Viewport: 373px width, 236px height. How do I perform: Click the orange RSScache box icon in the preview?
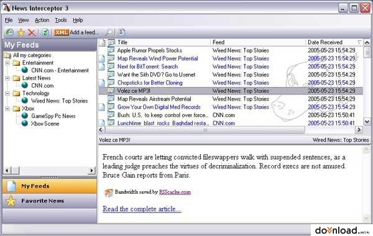(x=109, y=193)
